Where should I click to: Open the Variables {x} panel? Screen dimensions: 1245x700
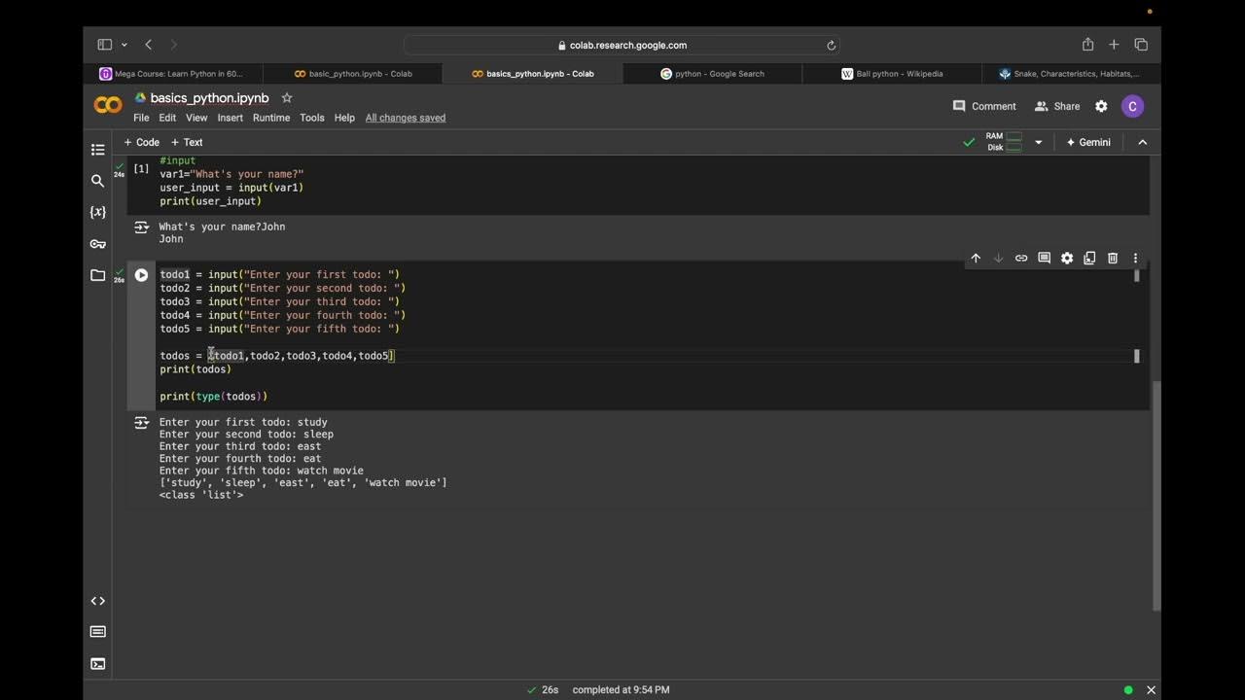pos(97,212)
